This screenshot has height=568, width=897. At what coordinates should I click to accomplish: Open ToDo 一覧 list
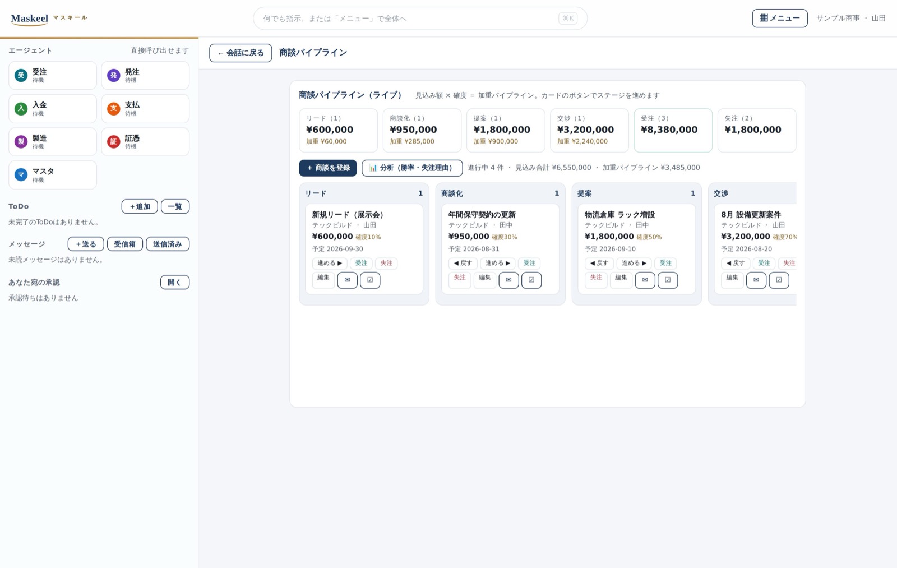coord(175,206)
